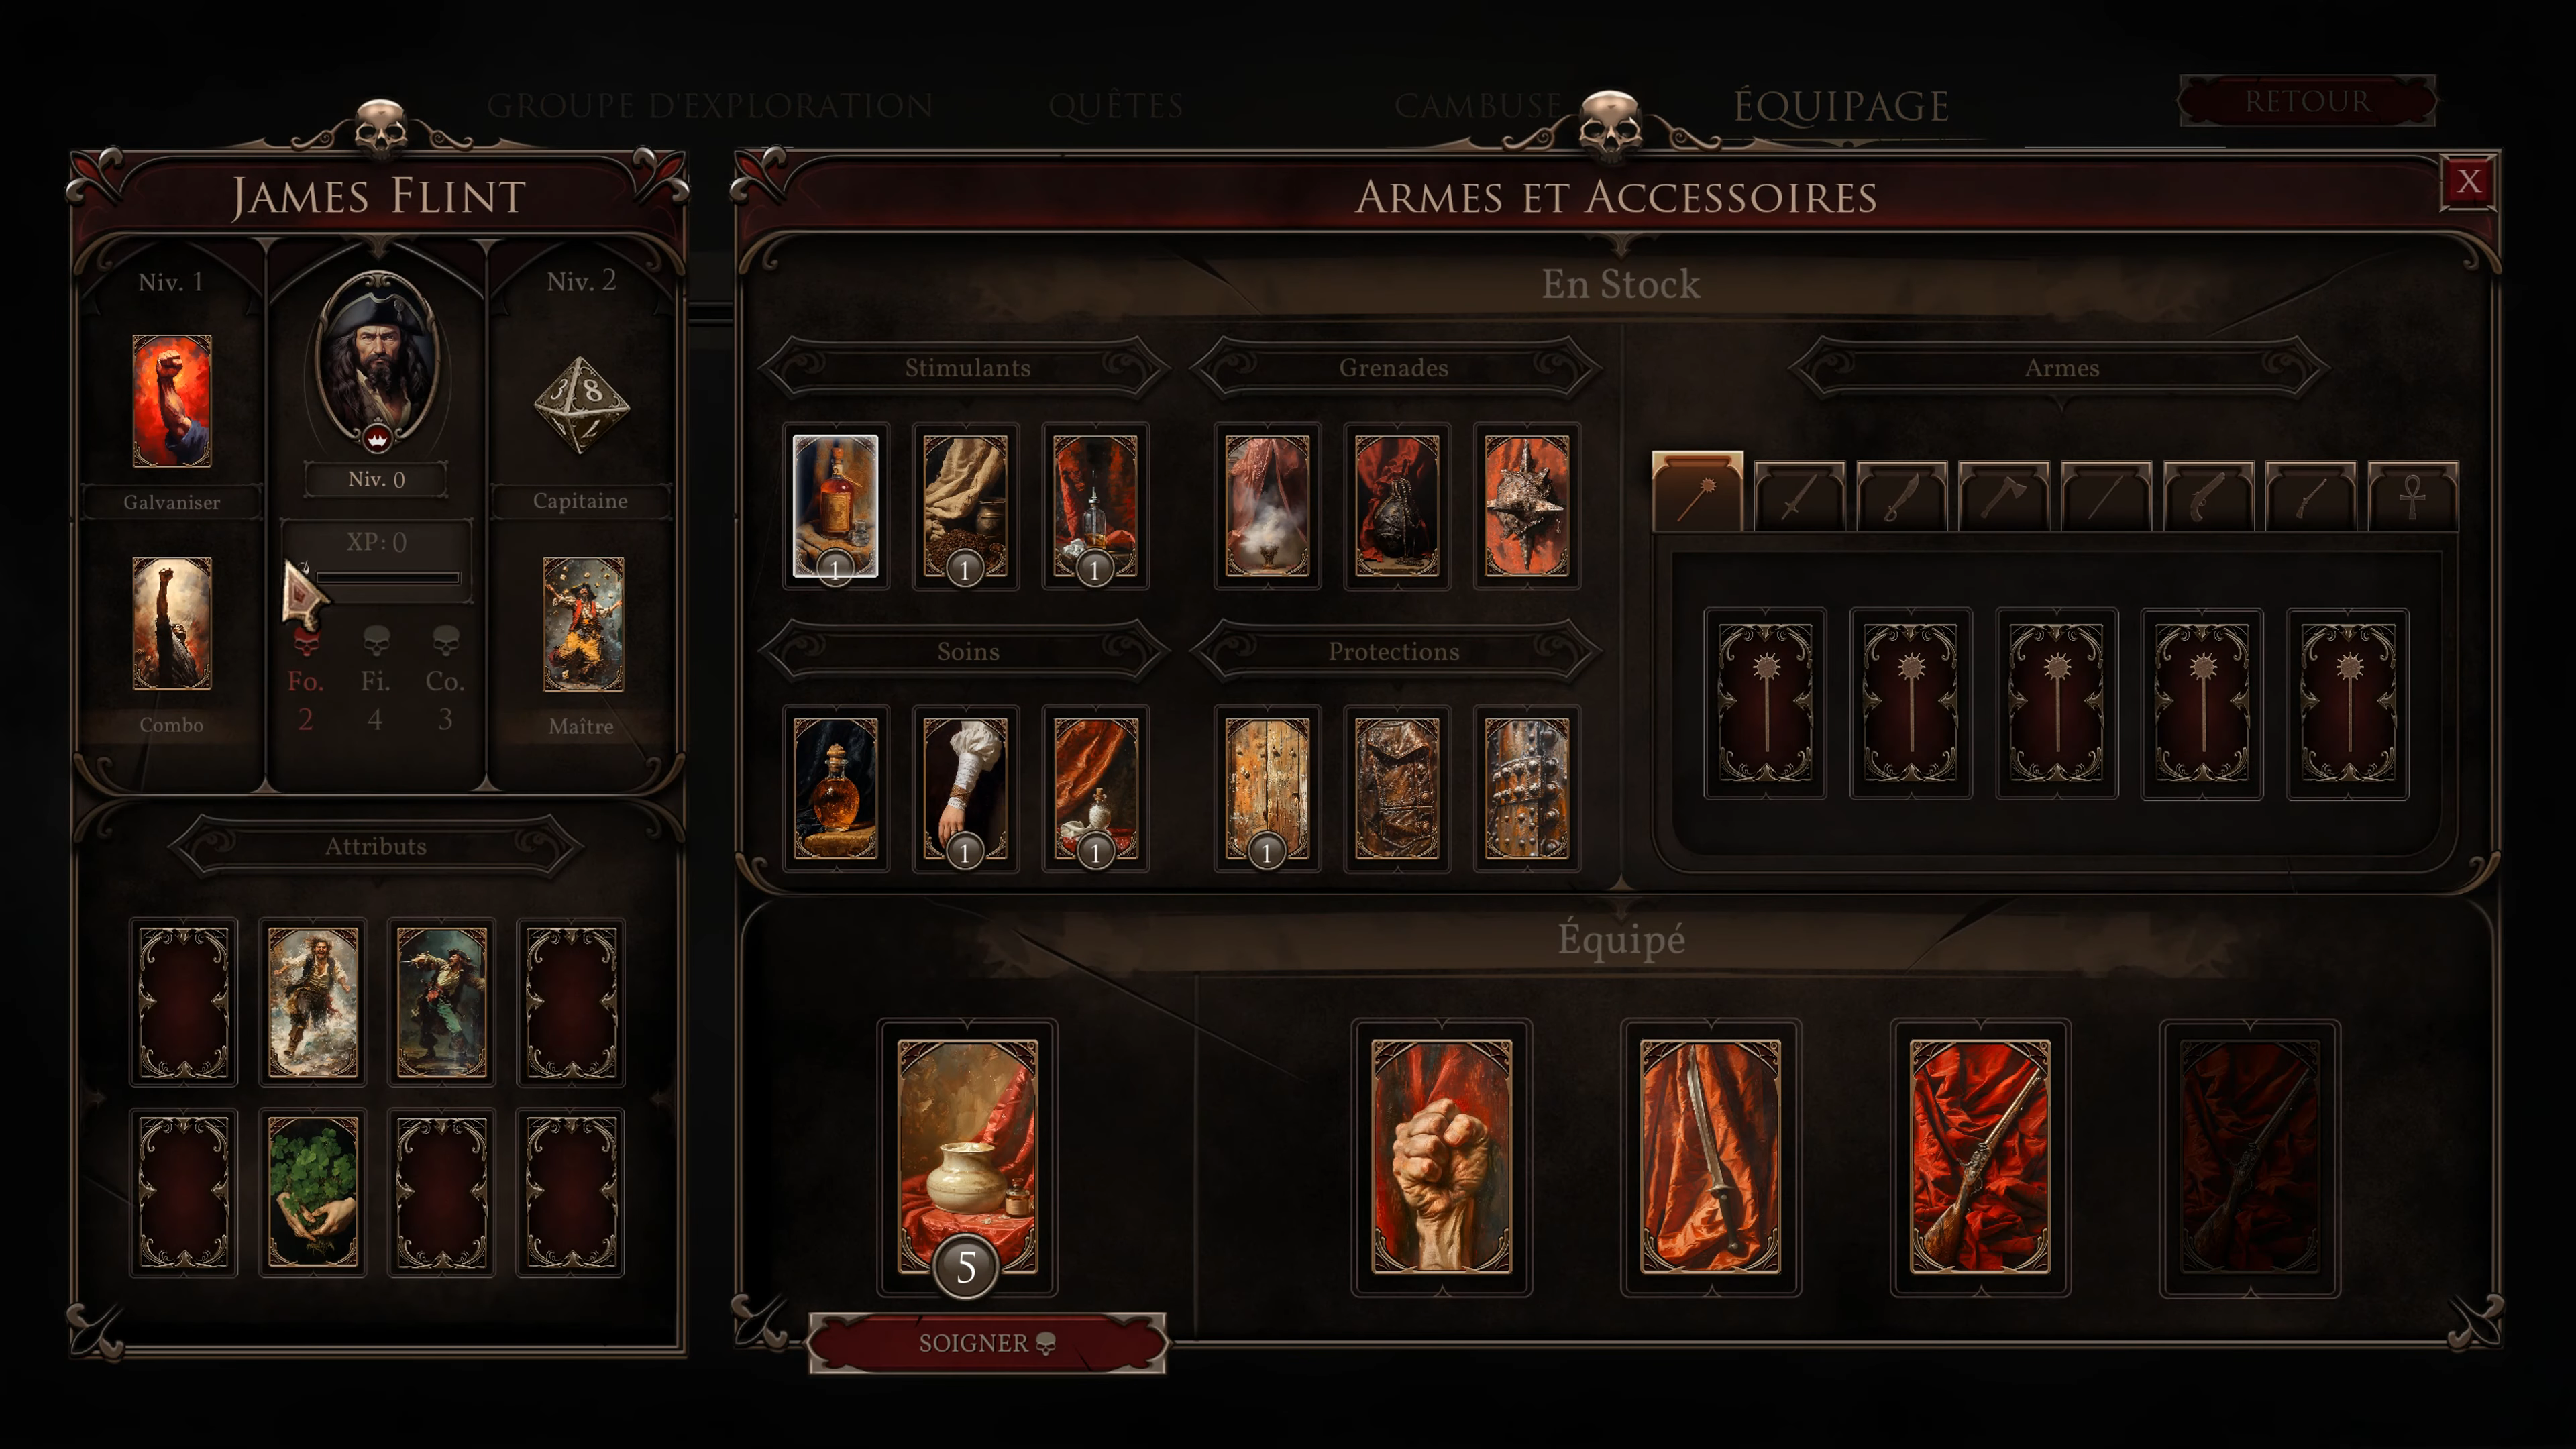Switch to the Quêtes tab
Image resolution: width=2576 pixels, height=1449 pixels.
point(1116,105)
